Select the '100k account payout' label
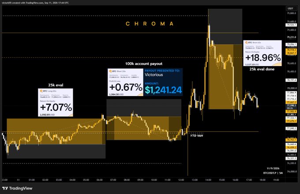The height and width of the screenshot is (194, 300). tap(144, 63)
